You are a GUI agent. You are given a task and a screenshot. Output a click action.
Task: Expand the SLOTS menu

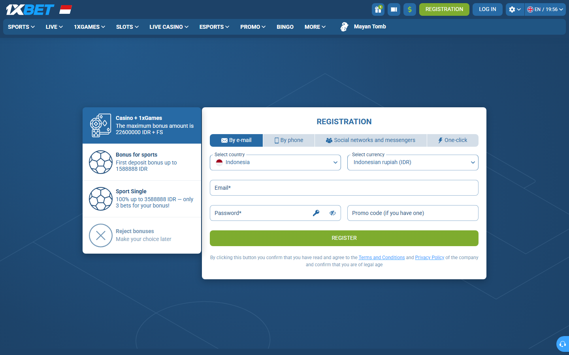(127, 27)
